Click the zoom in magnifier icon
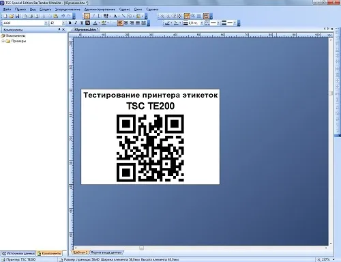This screenshot has height=262, width=341. click(162, 16)
